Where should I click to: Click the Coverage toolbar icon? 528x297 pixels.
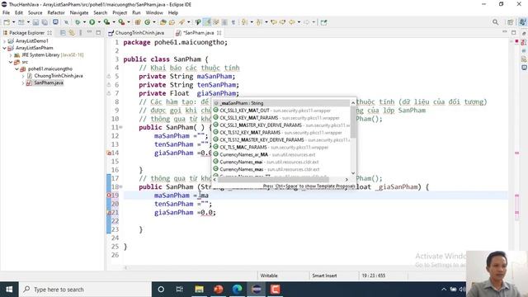[106, 22]
